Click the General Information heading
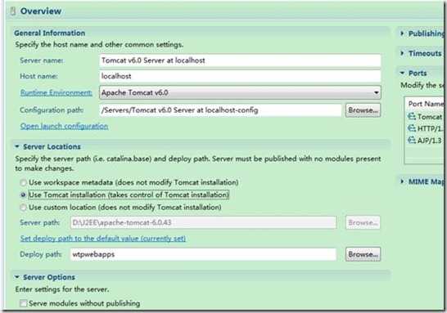This screenshot has width=447, height=313. [50, 33]
